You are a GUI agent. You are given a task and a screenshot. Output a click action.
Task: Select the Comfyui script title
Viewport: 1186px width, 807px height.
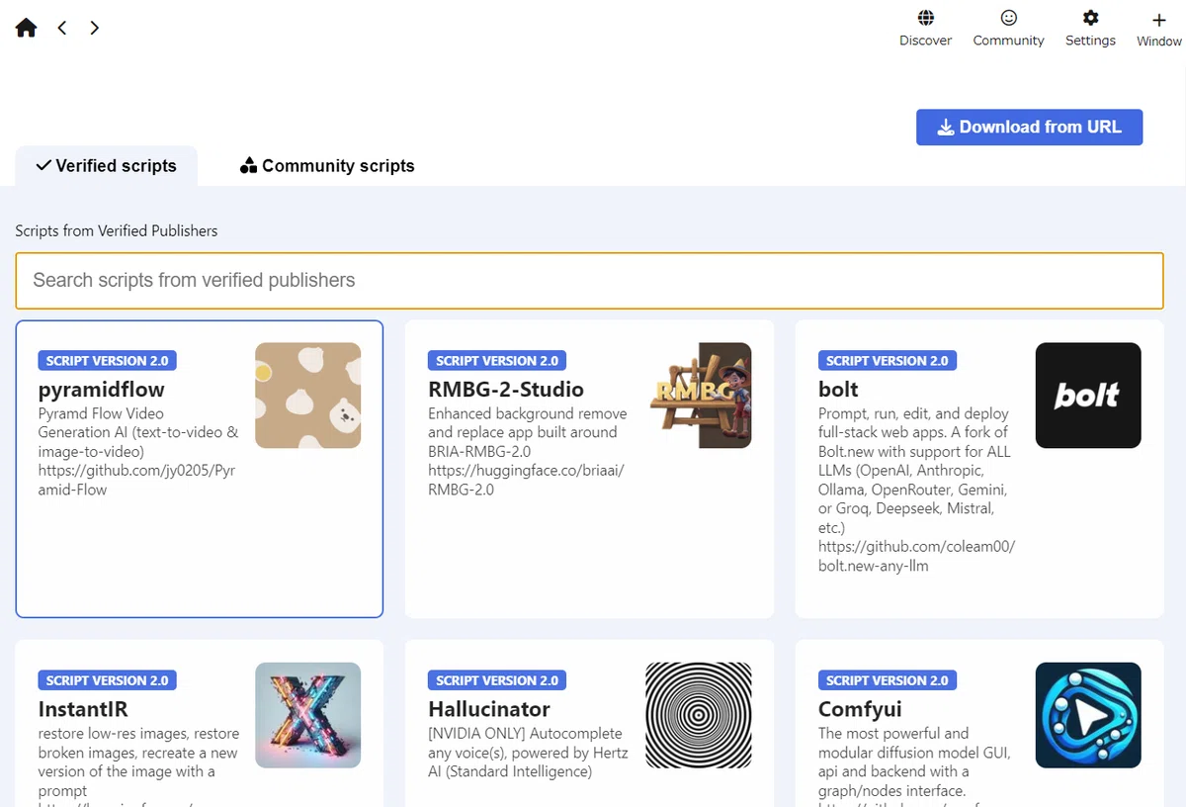pos(860,709)
